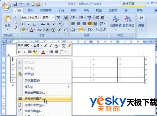This screenshot has height=116, width=157.
Task: Open font color dropdown arrow in ribbon
Action: tap(35, 30)
